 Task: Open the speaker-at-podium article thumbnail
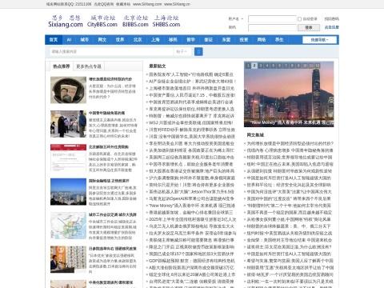(68, 259)
